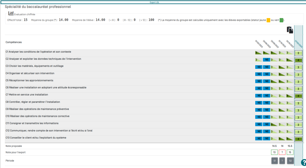Image resolution: width=306 pixels, height=168 pixels.
Task: Click the C11 Consigner et transmettre competence label
Action: [32, 123]
